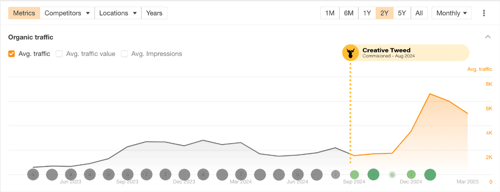Click the grey marker labeled 3 near Mar 2024
This screenshot has height=192, width=500.
[x=241, y=175]
